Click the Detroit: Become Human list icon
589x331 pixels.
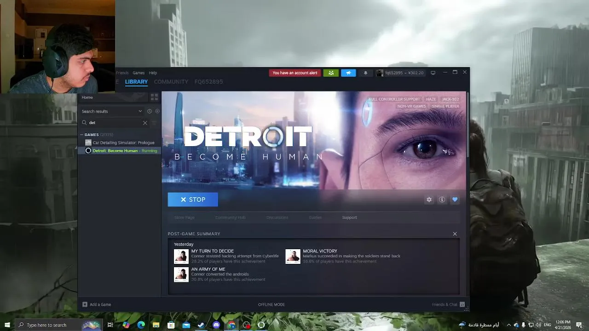tap(88, 151)
